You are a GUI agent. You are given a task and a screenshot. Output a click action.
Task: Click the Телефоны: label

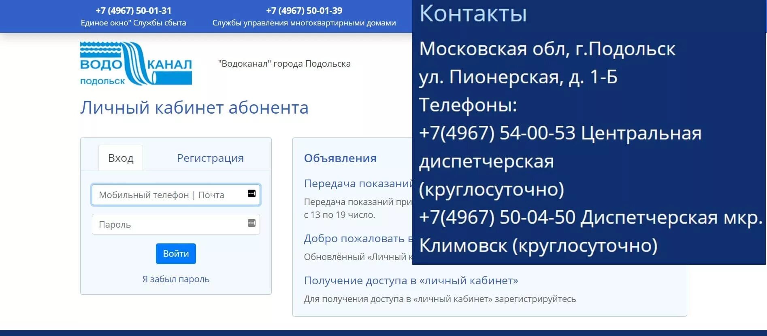click(x=468, y=105)
